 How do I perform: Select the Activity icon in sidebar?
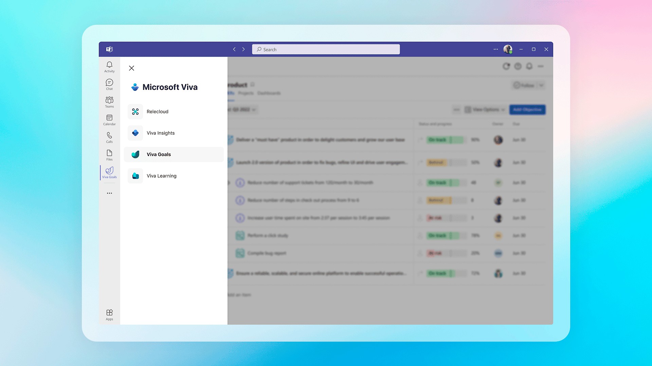(109, 66)
